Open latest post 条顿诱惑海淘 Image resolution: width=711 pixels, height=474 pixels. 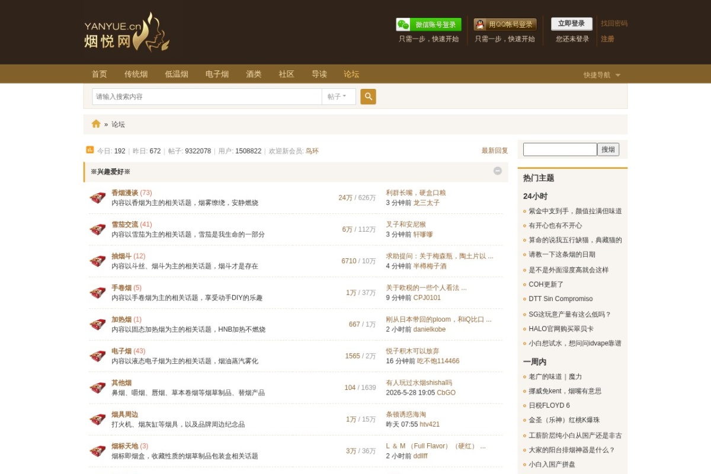pyautogui.click(x=406, y=415)
